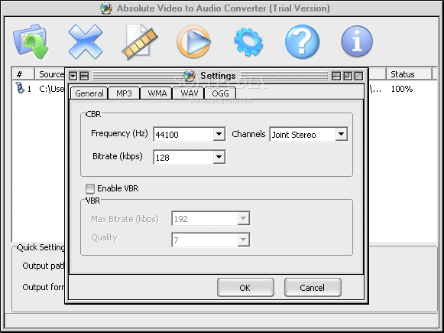Click the 44100 frequency value
Image resolution: width=444 pixels, height=333 pixels.
click(167, 135)
